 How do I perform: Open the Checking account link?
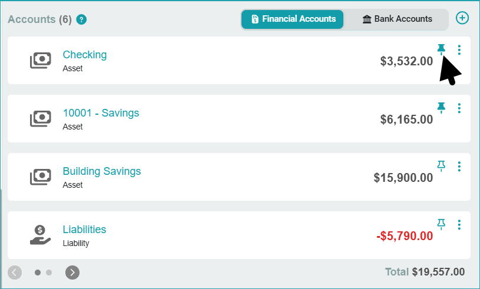[85, 55]
